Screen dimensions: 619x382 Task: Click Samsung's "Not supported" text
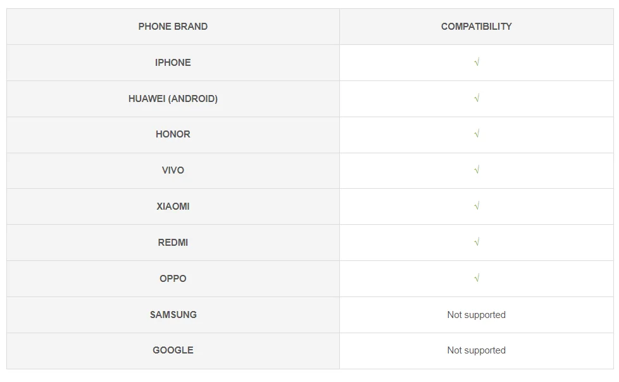point(477,315)
